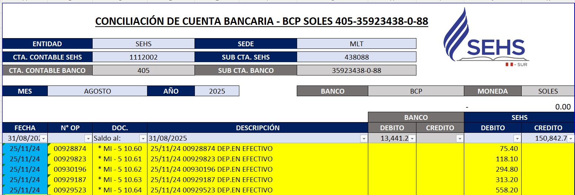
Task: Open the BANCO DEBITO filter dropdown
Action: tap(412, 138)
